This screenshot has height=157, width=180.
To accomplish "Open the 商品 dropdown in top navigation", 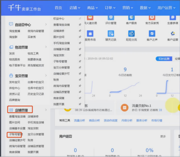I will [x=93, y=8].
